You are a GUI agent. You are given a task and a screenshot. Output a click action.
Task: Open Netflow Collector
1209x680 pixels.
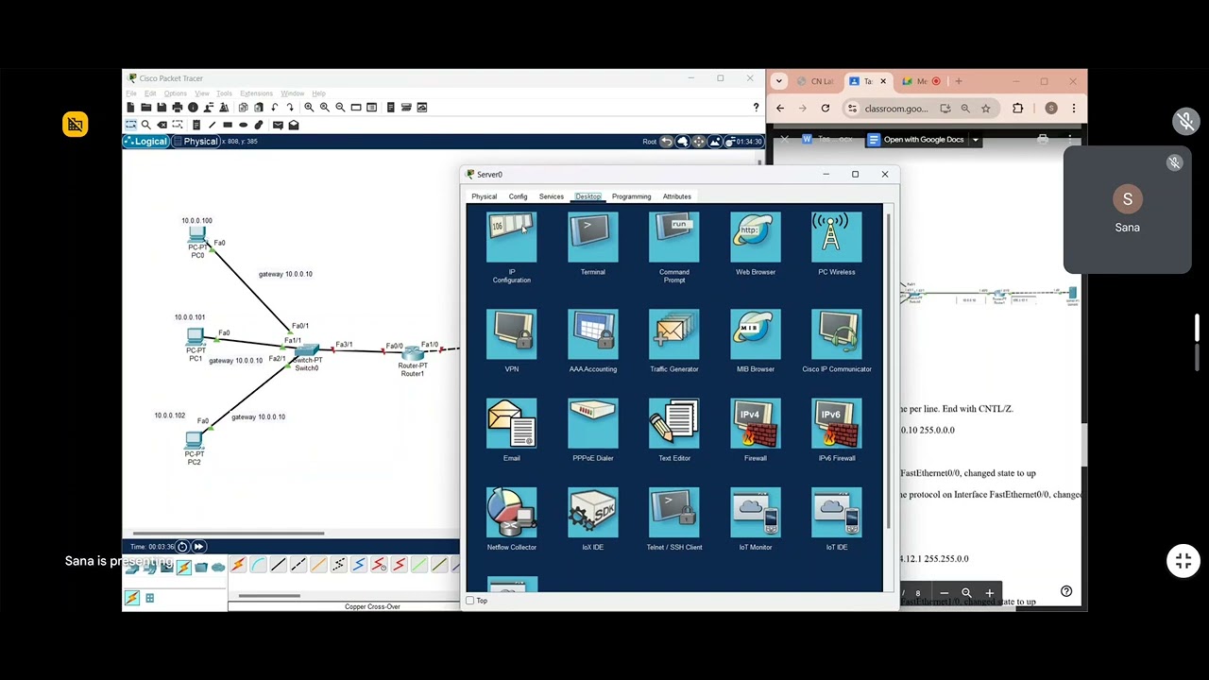coord(511,513)
